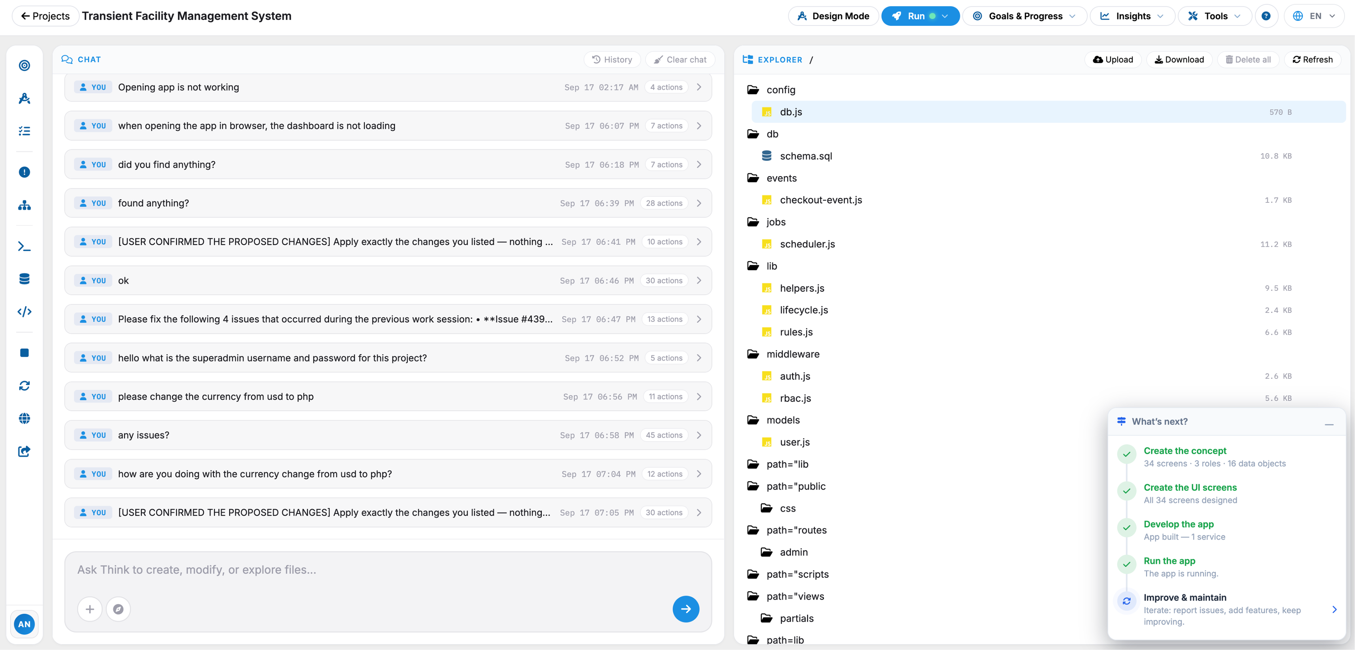Viewport: 1355px width, 650px height.
Task: Open the goals target icon in left sidebar
Action: pos(24,65)
